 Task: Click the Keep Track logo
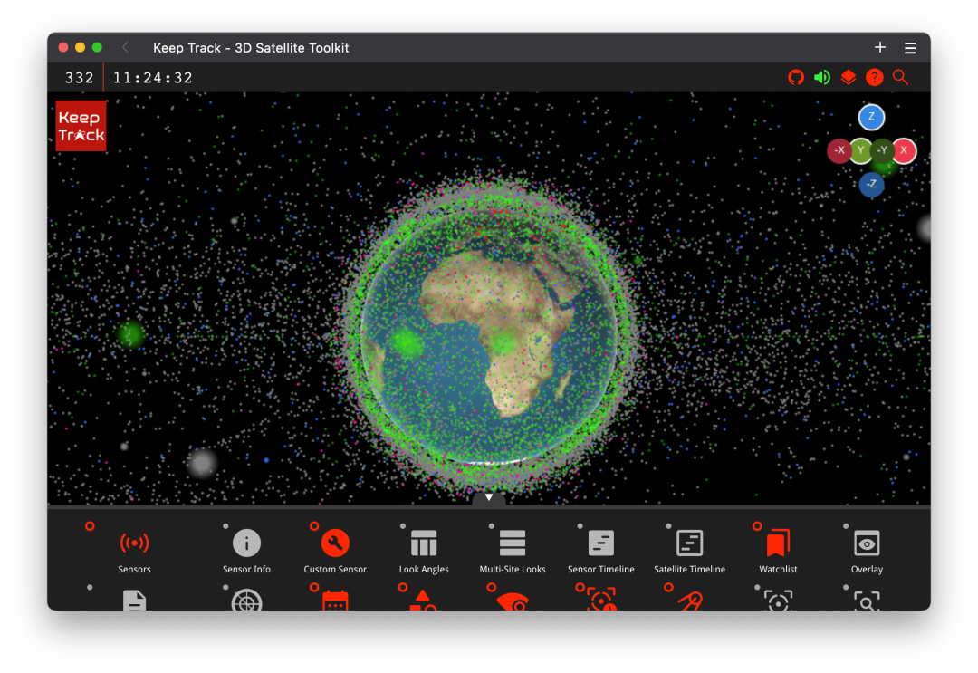click(81, 126)
